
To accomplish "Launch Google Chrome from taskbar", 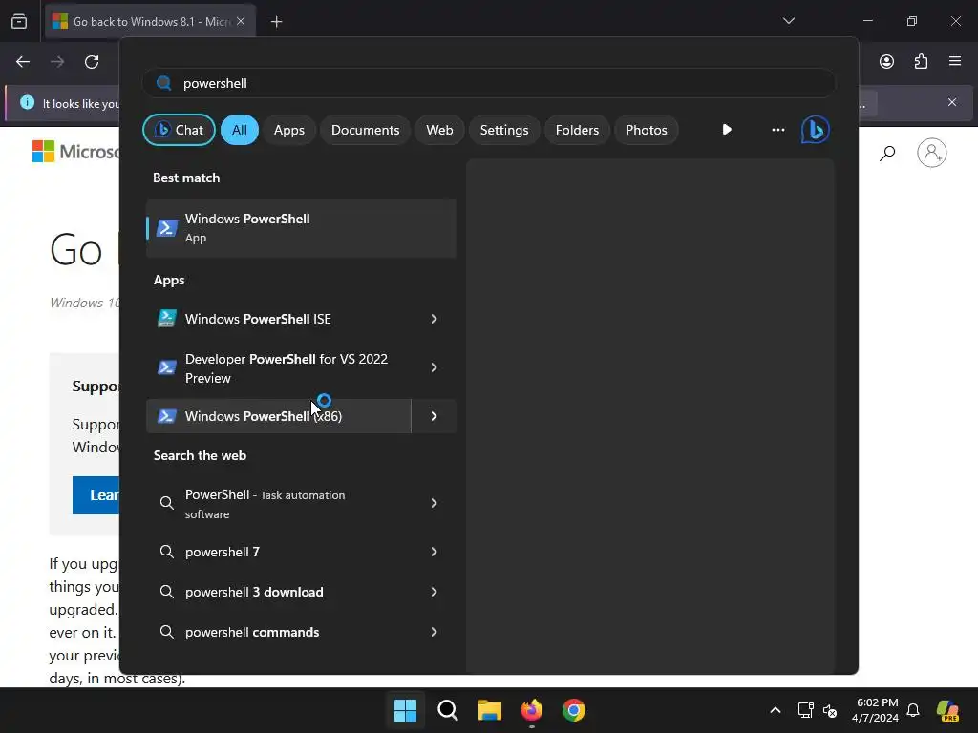I will coord(574,710).
